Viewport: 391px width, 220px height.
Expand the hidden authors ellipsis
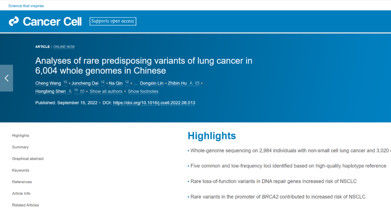point(136,84)
